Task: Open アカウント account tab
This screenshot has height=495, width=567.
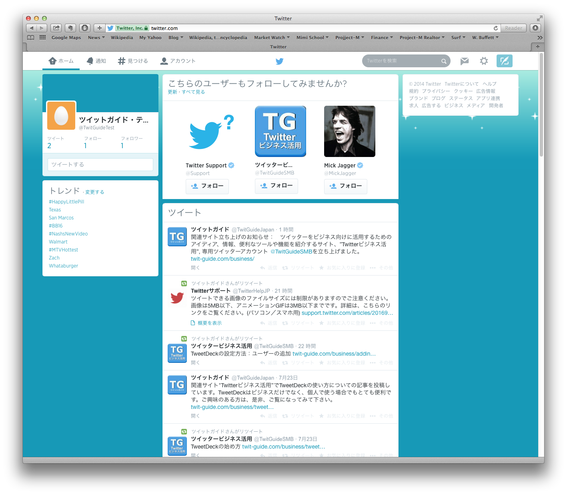Action: (x=178, y=61)
